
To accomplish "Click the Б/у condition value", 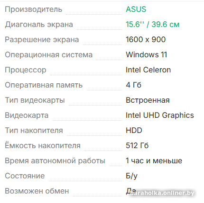I will (x=132, y=176).
